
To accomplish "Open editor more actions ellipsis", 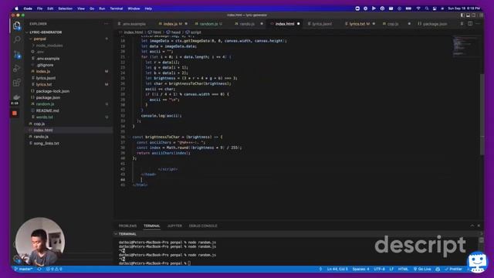I will [478, 24].
